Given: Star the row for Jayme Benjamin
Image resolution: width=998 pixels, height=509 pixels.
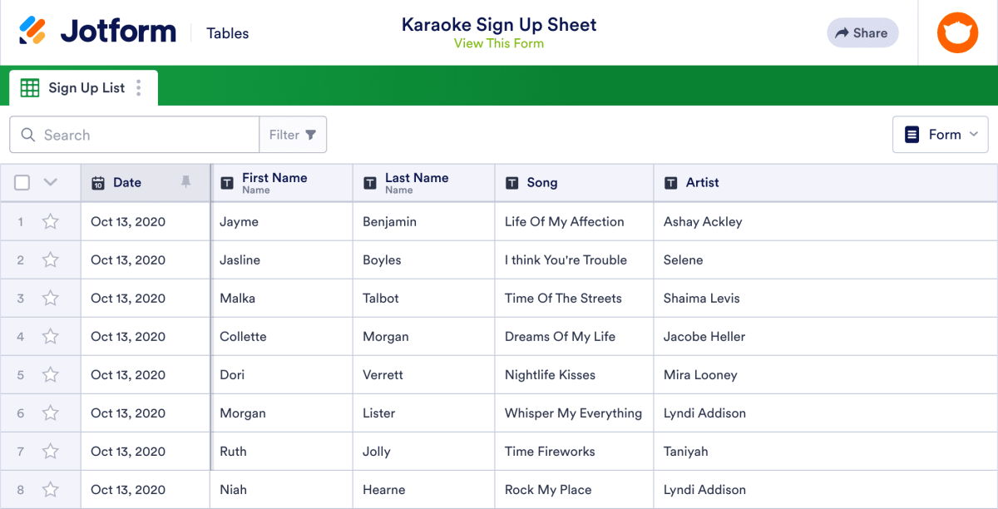Looking at the screenshot, I should tap(50, 221).
